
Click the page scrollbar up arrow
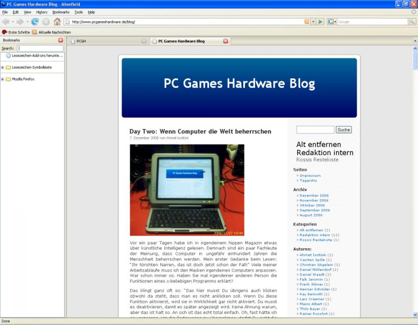(x=415, y=48)
